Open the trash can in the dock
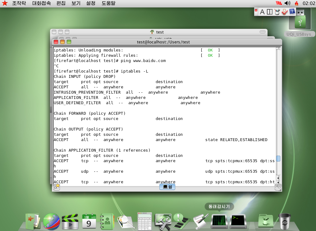Image resolution: width=316 pixels, height=231 pixels. pos(284,221)
